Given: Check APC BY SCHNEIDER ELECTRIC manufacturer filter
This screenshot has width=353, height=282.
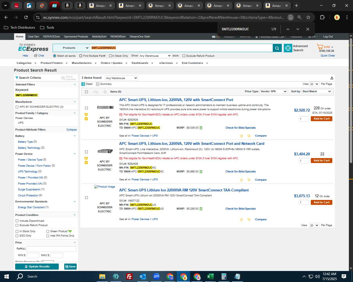Looking at the screenshot, I should click(x=17, y=107).
